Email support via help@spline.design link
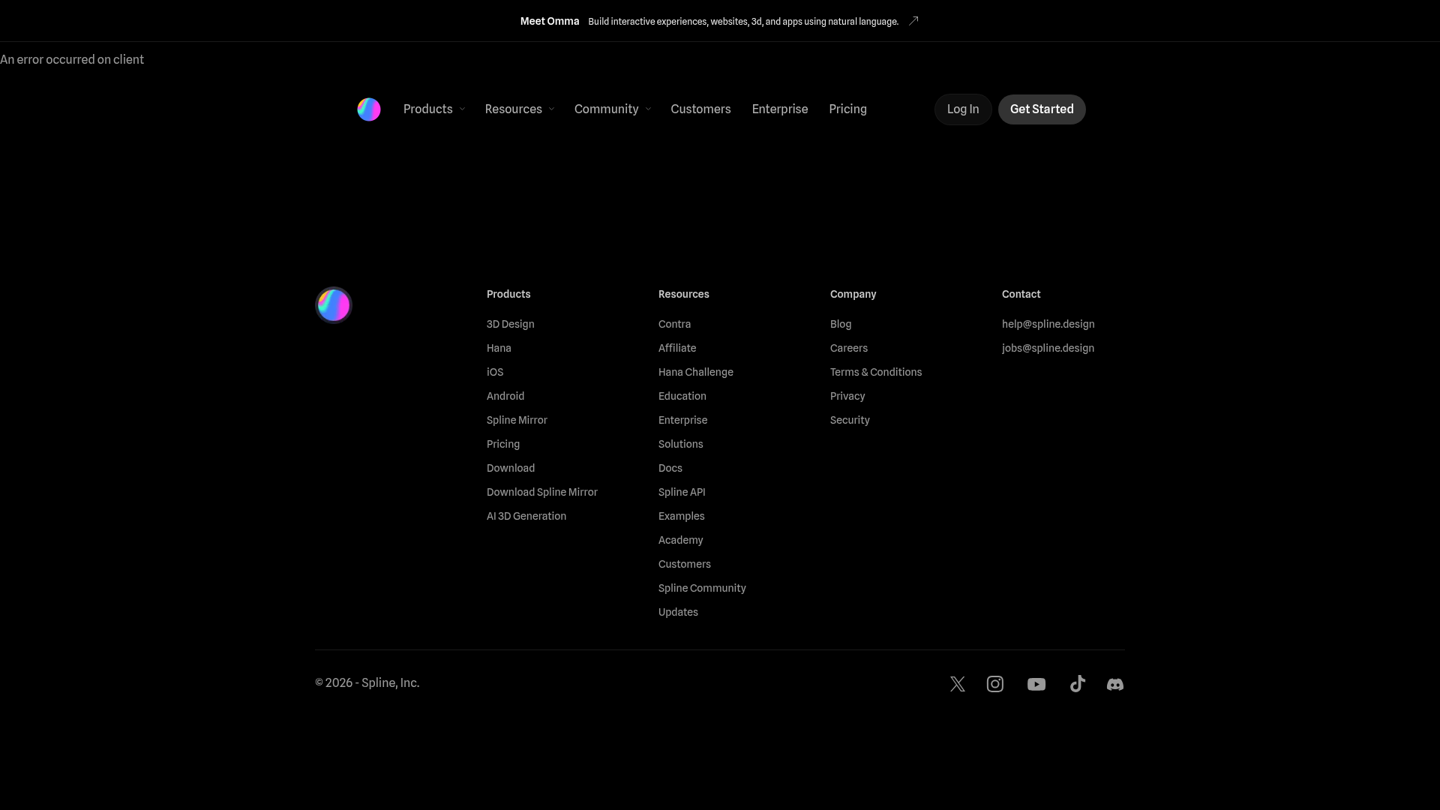The width and height of the screenshot is (1440, 810). (x=1048, y=324)
